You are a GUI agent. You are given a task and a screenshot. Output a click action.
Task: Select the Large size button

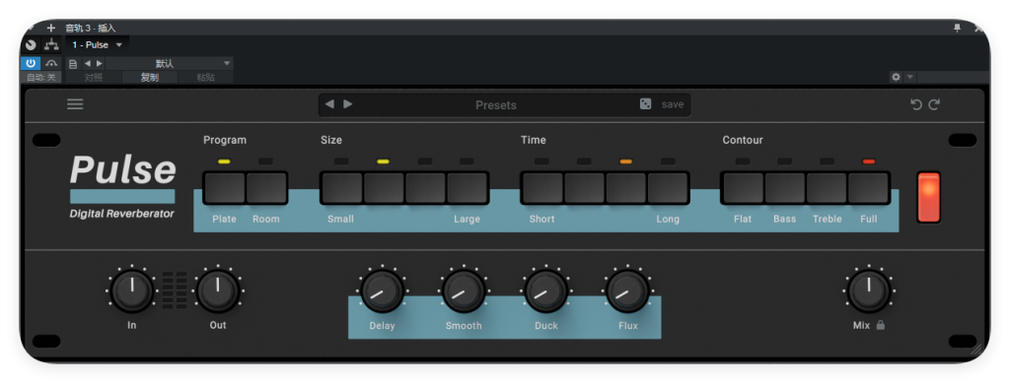pyautogui.click(x=467, y=188)
